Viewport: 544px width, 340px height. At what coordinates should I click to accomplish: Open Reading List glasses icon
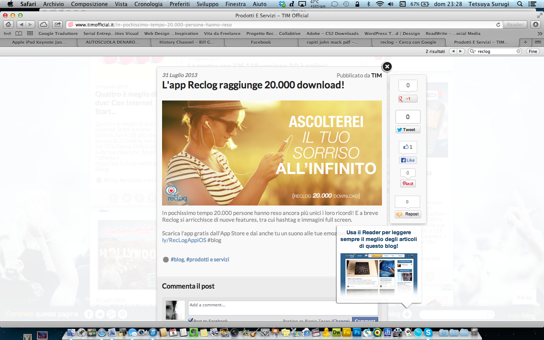(8, 33)
